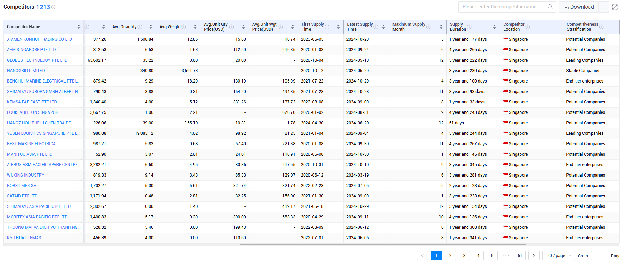Click the pagination ellipsis to skip pages
The width and height of the screenshot is (625, 265).
tap(506, 255)
